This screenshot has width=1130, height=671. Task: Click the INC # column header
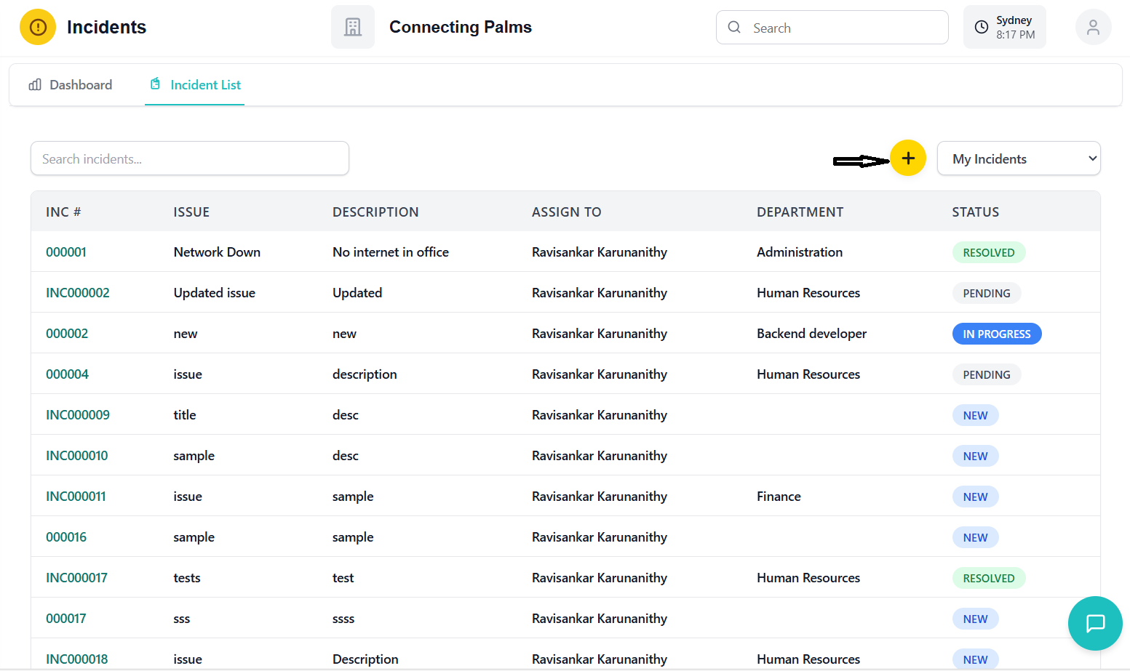point(63,212)
